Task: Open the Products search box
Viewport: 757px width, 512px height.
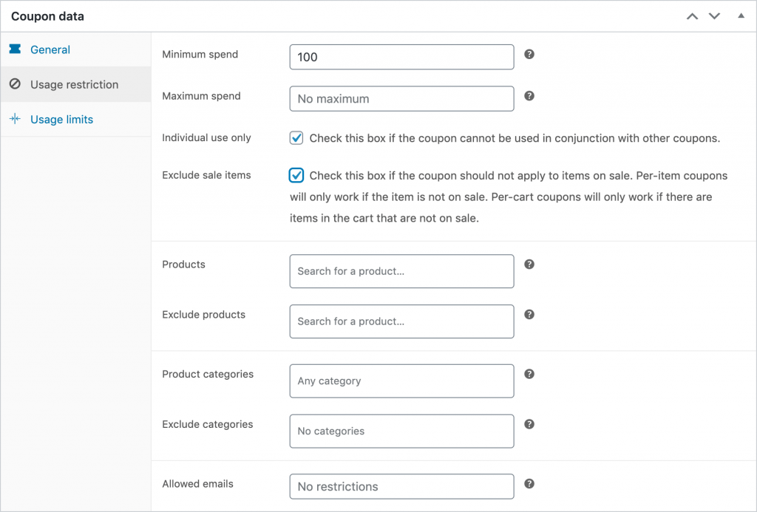Action: point(401,271)
